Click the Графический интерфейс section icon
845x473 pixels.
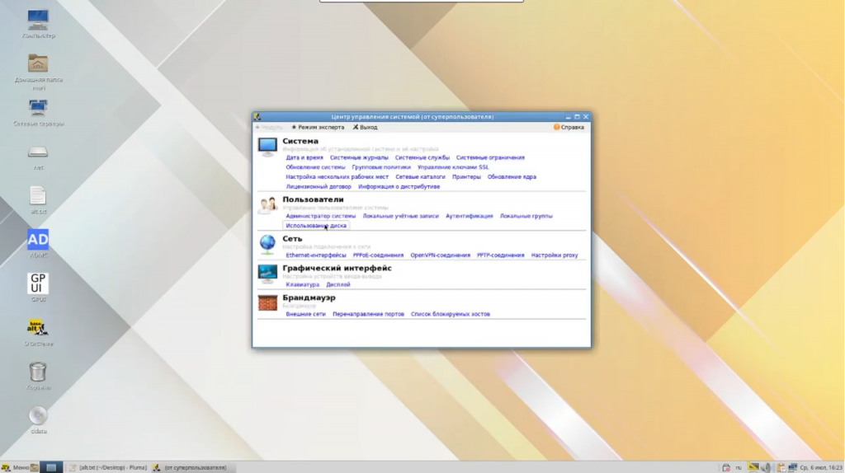click(x=267, y=274)
